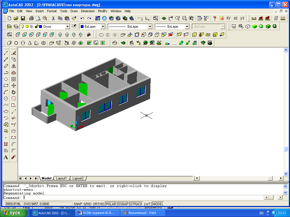Choose the Rectangle draw tool

click(x=6, y=85)
